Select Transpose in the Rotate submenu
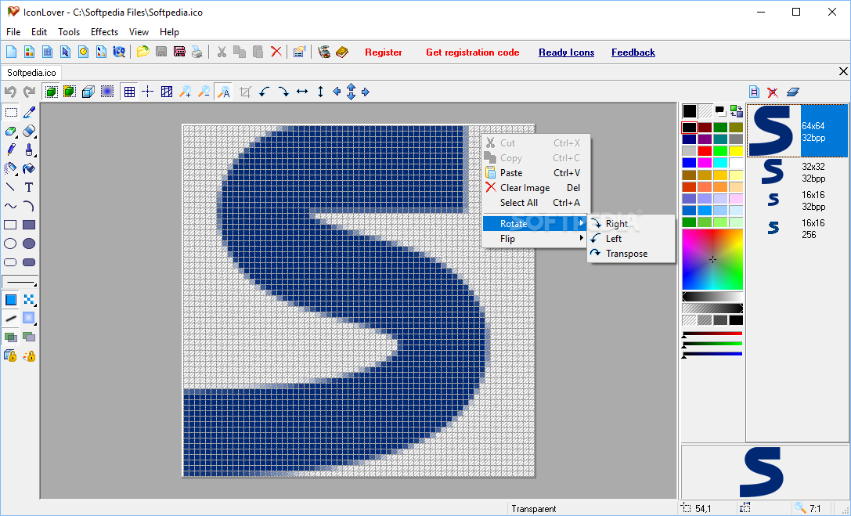 pyautogui.click(x=631, y=254)
